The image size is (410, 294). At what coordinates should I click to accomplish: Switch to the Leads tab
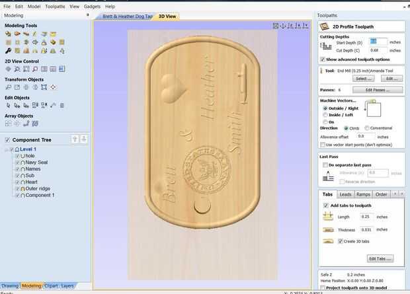[x=345, y=194]
